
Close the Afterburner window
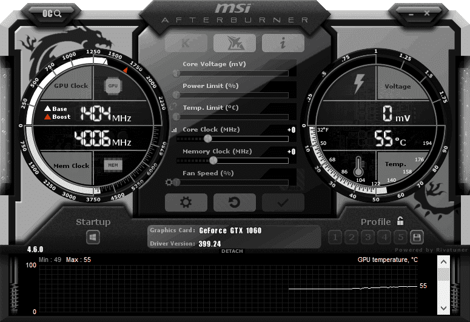click(x=427, y=13)
